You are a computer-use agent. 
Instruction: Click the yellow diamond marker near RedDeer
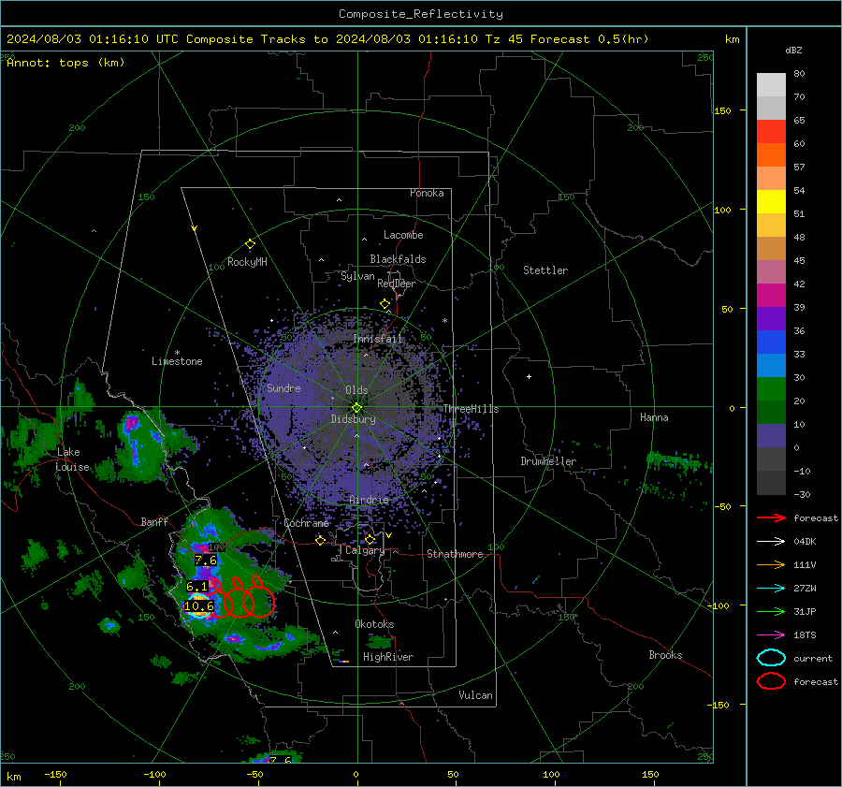pyautogui.click(x=385, y=304)
